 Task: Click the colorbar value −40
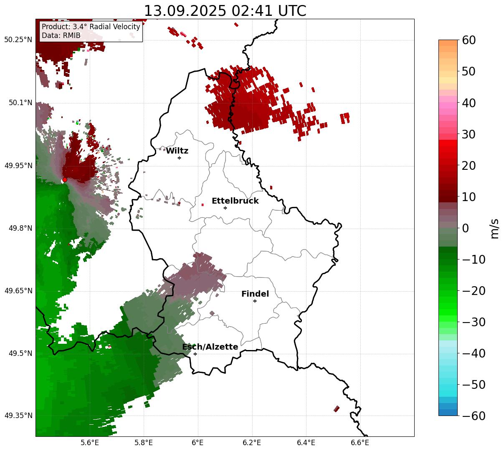tap(473, 353)
